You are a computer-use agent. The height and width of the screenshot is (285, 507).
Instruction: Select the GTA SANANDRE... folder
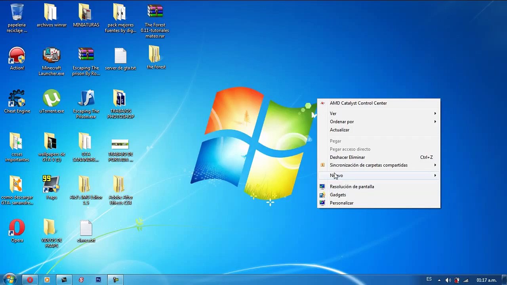pos(86,148)
